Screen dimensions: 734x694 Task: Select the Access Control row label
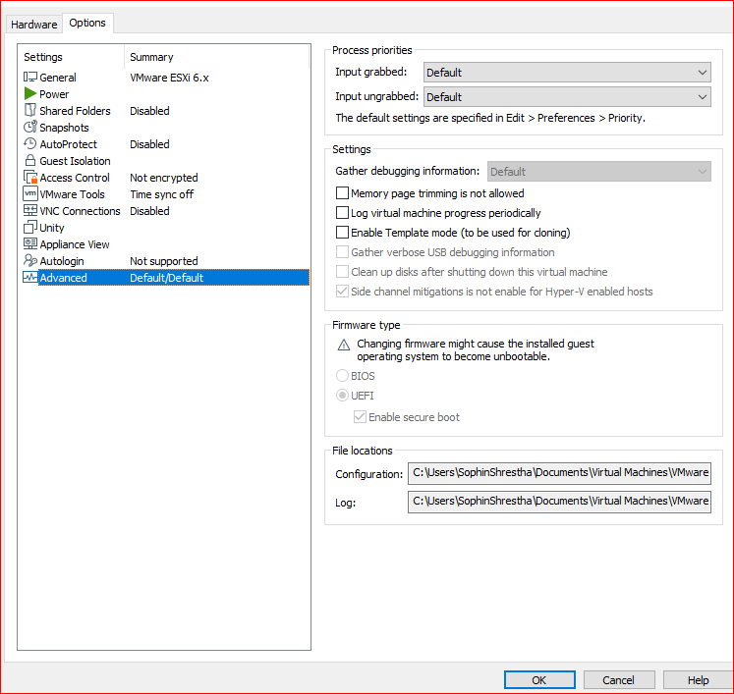pos(75,178)
